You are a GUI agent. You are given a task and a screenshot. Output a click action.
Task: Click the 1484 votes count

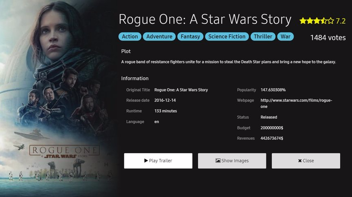point(328,38)
